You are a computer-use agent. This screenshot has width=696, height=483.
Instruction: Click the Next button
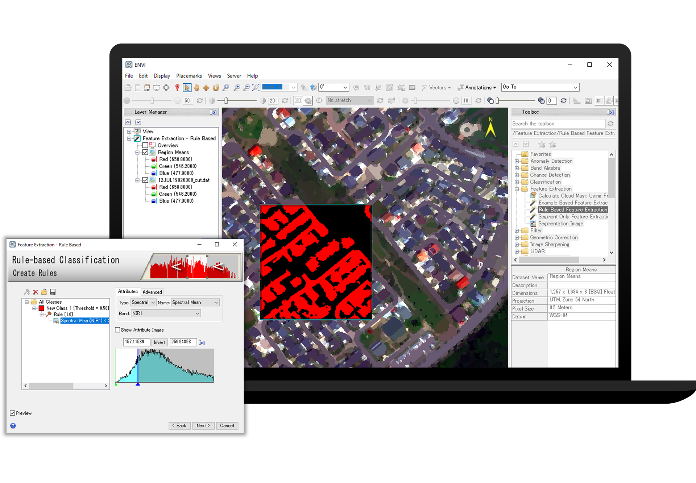point(203,426)
